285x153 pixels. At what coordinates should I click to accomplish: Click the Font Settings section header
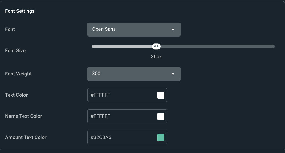tap(20, 11)
